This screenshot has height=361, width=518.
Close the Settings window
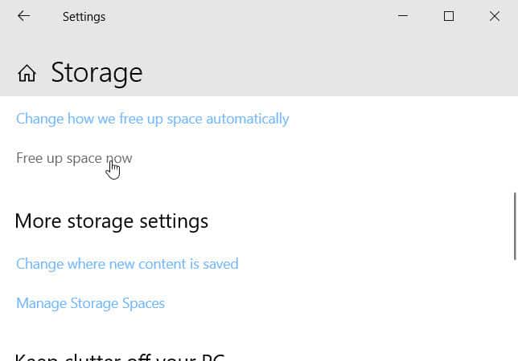pos(495,16)
